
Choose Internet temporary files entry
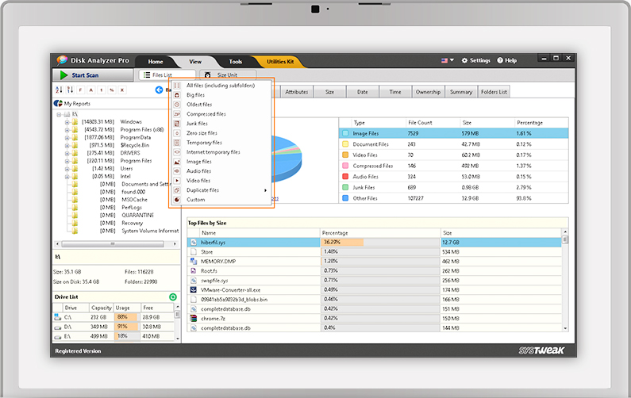214,152
